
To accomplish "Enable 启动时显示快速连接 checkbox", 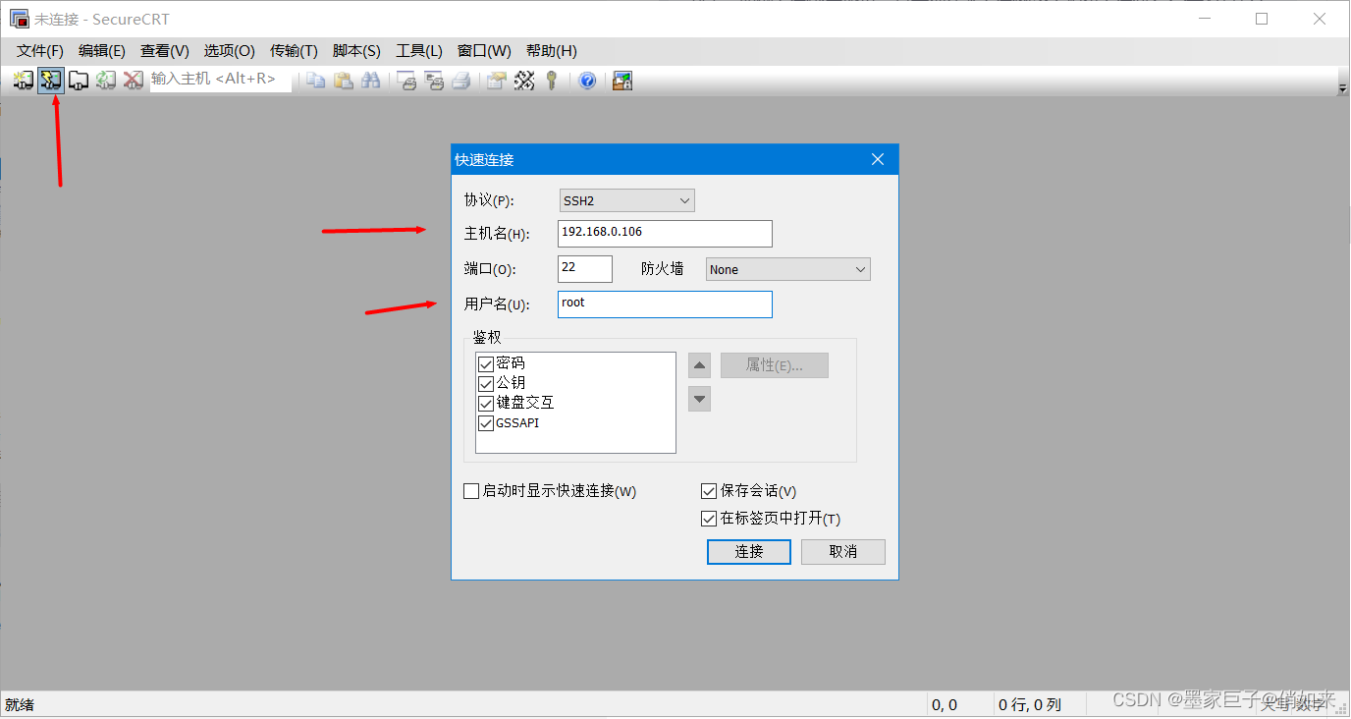I will [x=471, y=491].
